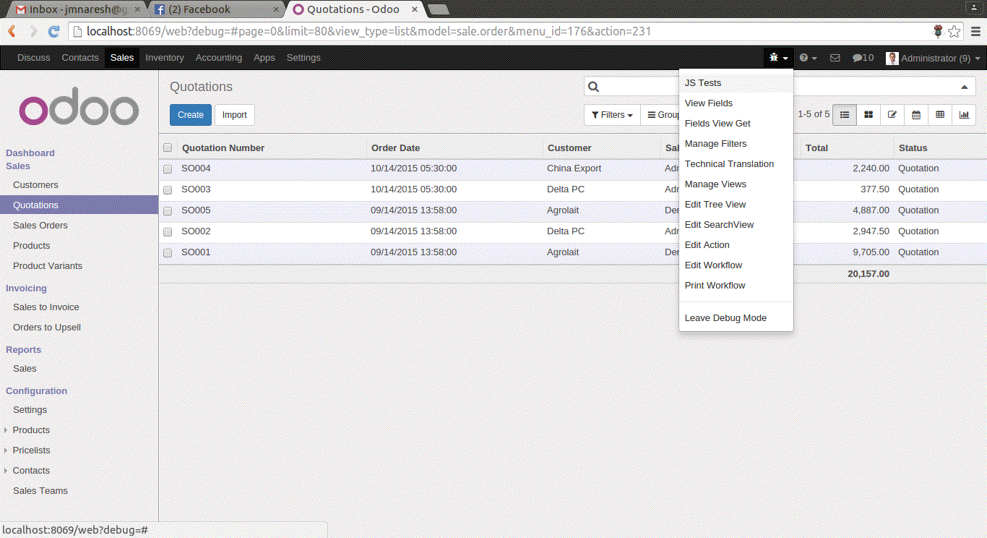Click the Import button
This screenshot has width=987, height=538.
point(235,115)
